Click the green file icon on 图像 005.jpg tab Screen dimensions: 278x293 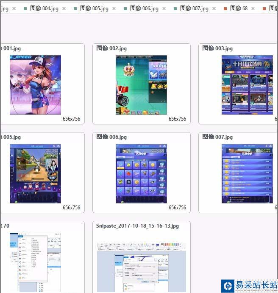point(75,8)
